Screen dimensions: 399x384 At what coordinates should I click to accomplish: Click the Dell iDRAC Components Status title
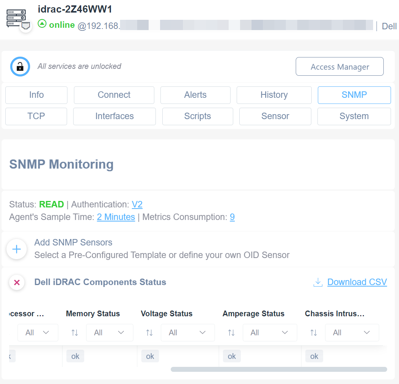point(100,282)
